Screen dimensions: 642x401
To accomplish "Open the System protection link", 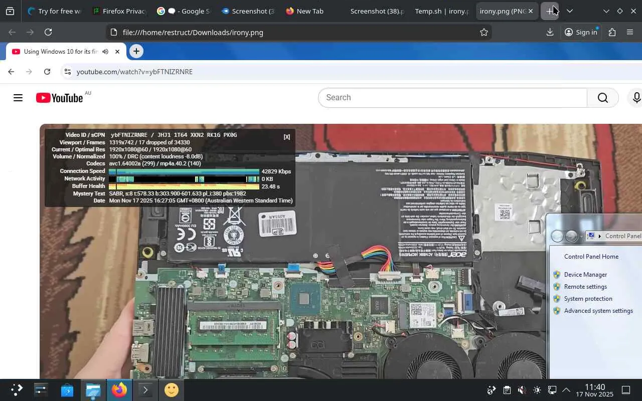I will click(x=588, y=299).
